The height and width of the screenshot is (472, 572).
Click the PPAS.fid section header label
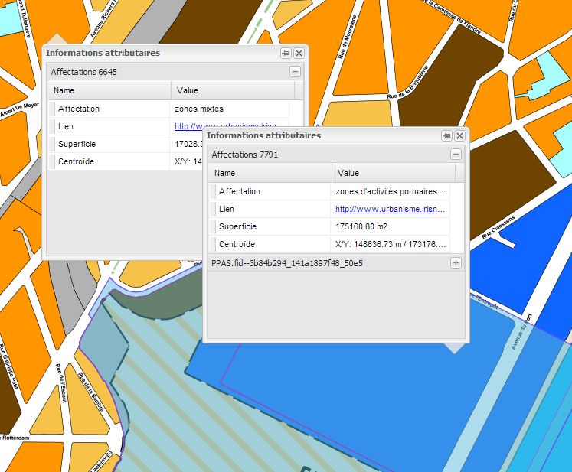coord(287,263)
